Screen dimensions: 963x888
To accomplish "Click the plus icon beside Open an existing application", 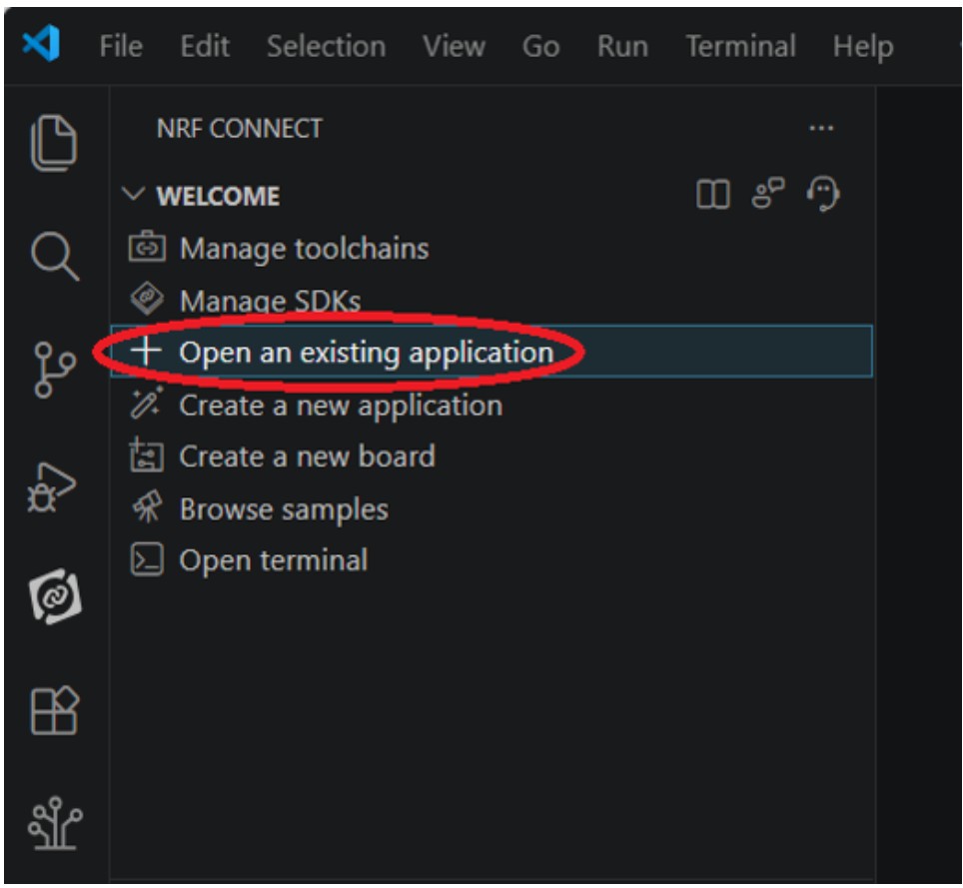I will [146, 352].
